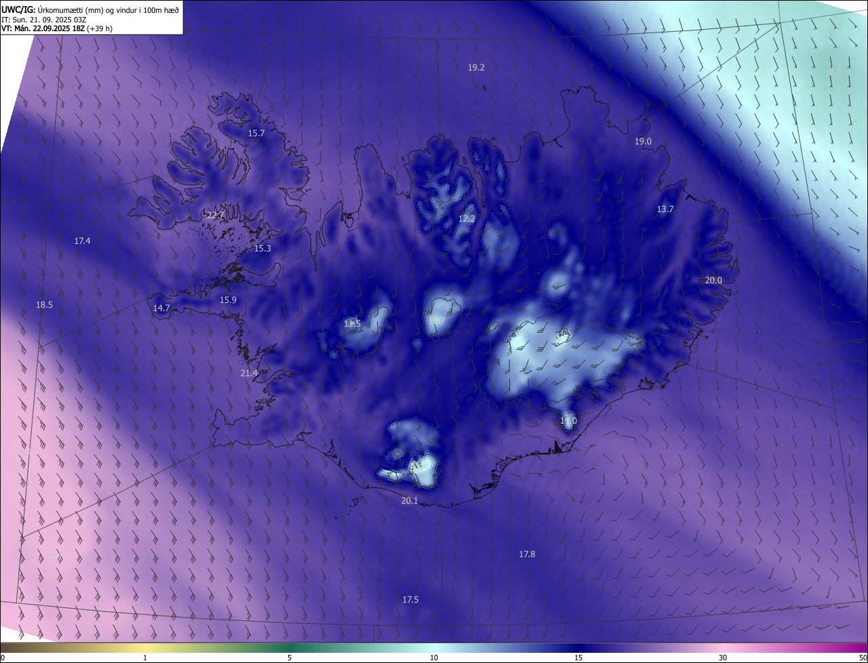Viewport: 868px width, 663px height.
Task: Click the 50 tick label on the legend
Action: click(x=863, y=658)
